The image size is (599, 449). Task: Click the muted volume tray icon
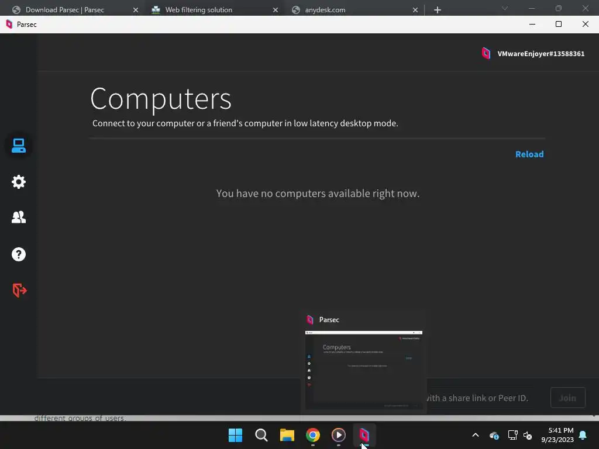(528, 435)
